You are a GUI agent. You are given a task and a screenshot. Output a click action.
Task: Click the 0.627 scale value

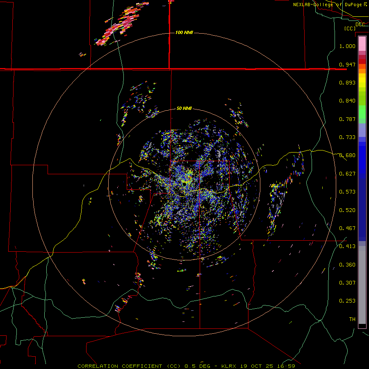[x=347, y=174]
